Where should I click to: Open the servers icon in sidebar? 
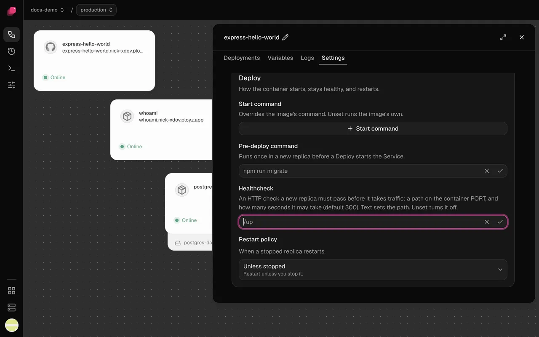(x=11, y=308)
